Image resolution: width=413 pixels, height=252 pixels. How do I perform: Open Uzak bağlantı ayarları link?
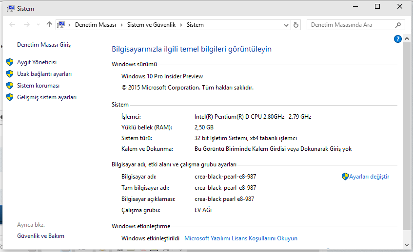click(x=44, y=74)
